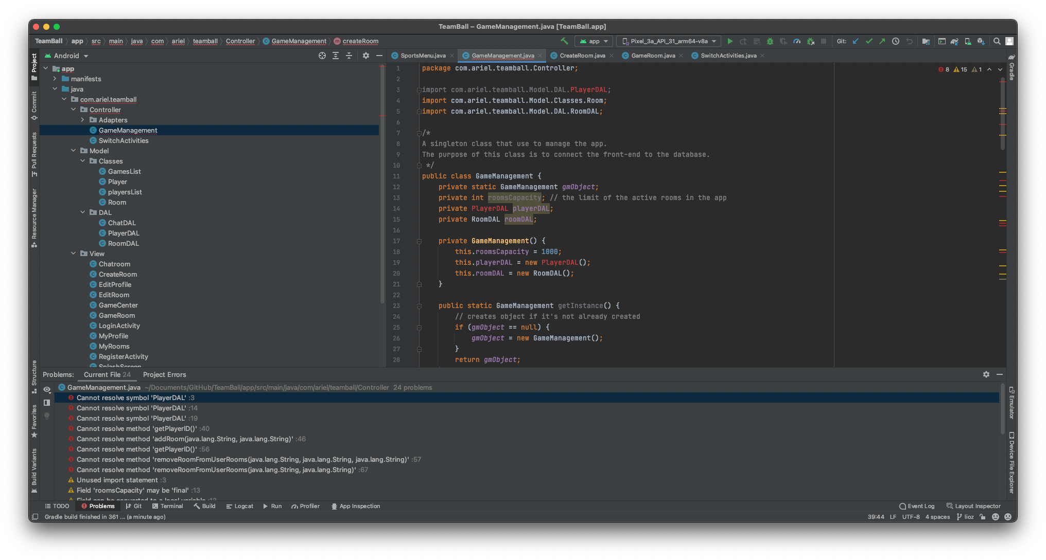Toggle the Resource Manager side panel
The image size is (1046, 560).
point(34,218)
